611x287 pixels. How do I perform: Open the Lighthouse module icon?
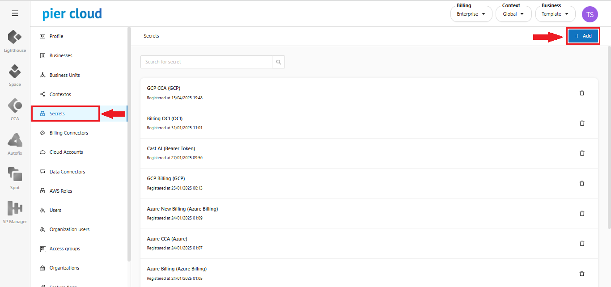coord(15,37)
